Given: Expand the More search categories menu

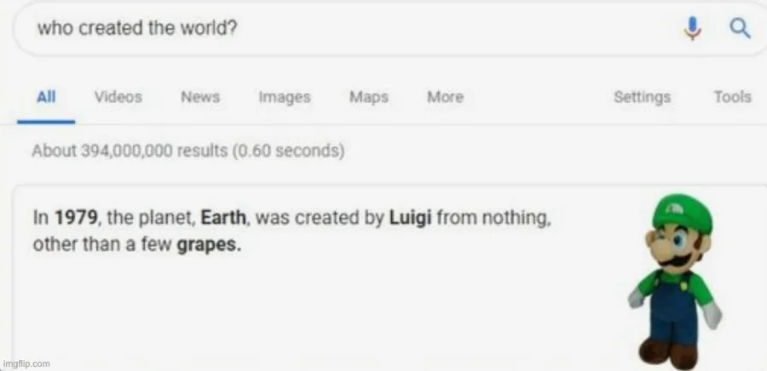Looking at the screenshot, I should point(445,97).
